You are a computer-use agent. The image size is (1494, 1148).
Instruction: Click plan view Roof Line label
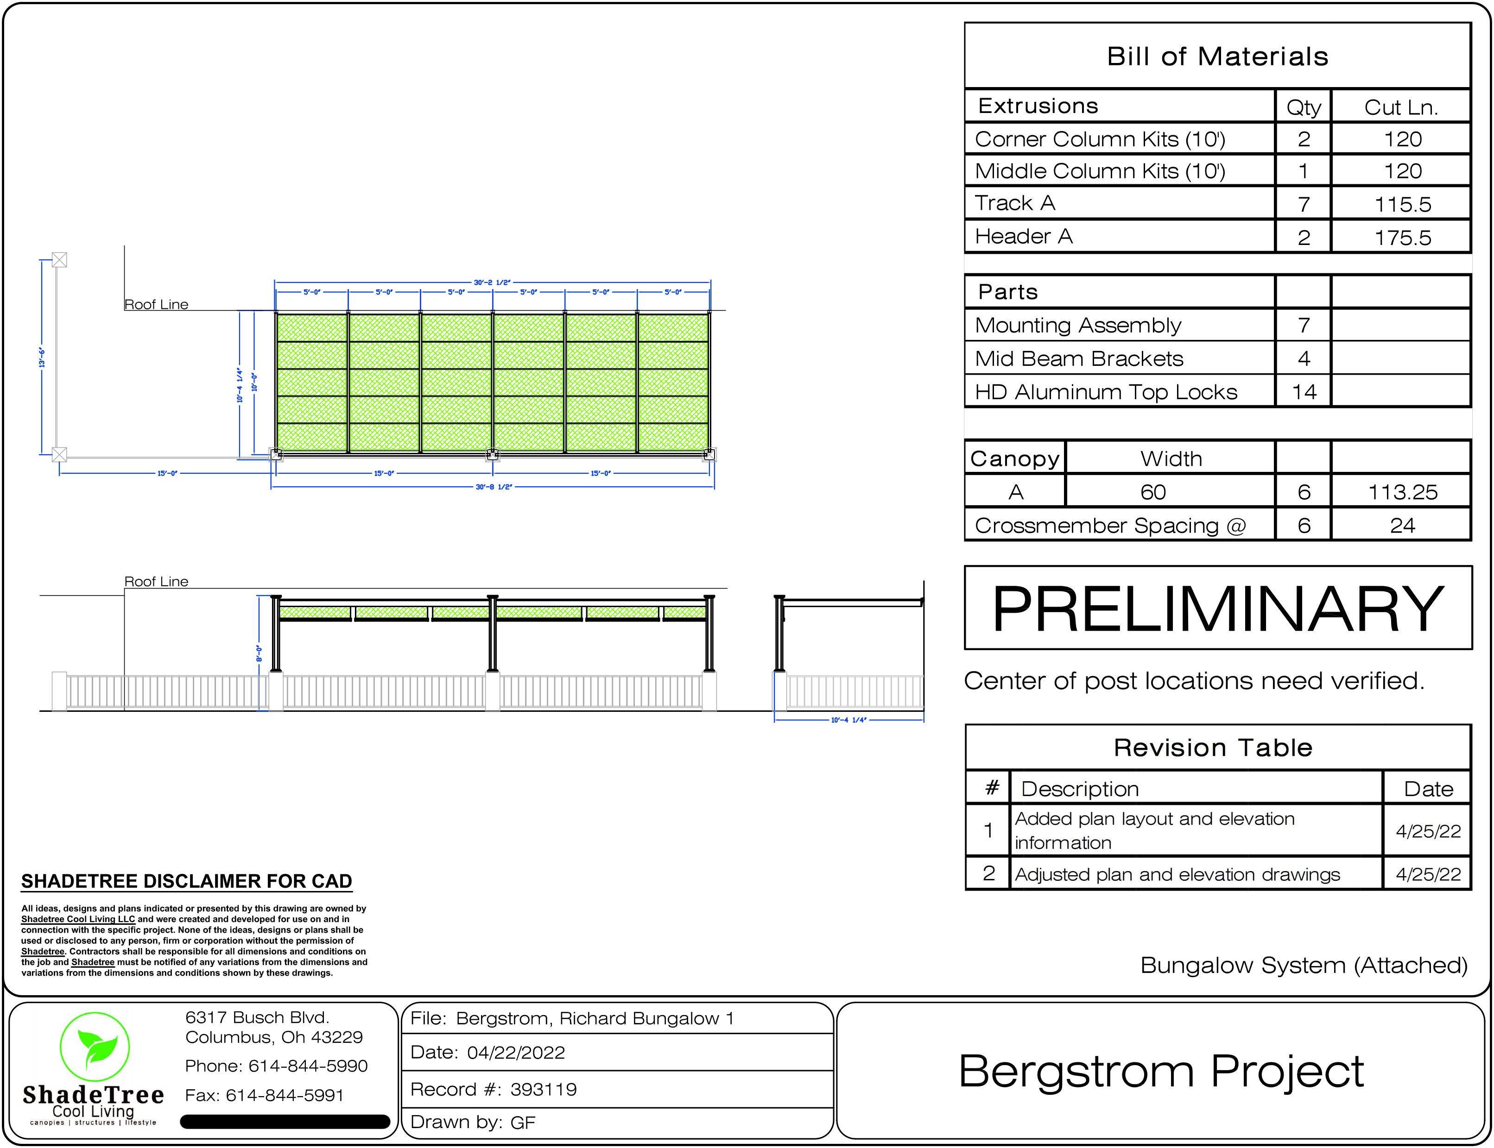(x=156, y=304)
